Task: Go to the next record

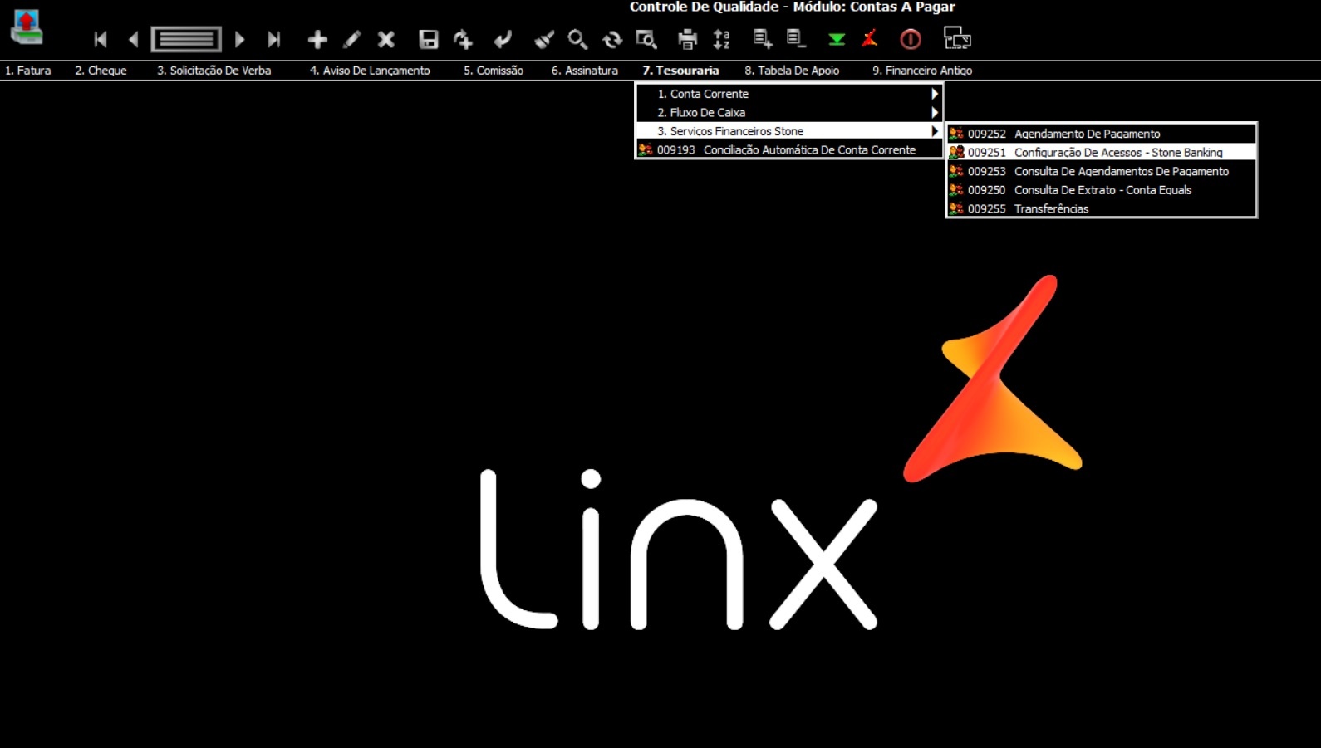Action: [x=239, y=39]
